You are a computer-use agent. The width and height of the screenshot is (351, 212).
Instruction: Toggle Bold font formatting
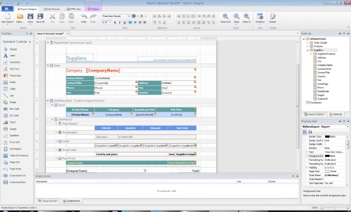115,22
